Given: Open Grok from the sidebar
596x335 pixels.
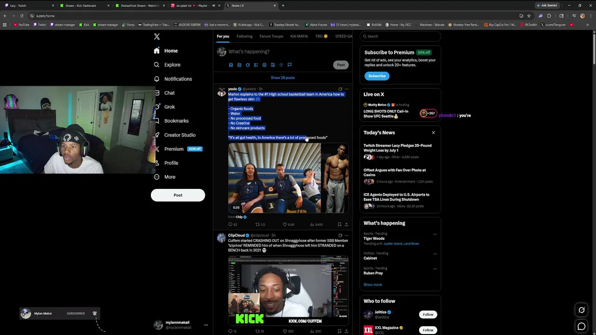Looking at the screenshot, I should 164,107.
